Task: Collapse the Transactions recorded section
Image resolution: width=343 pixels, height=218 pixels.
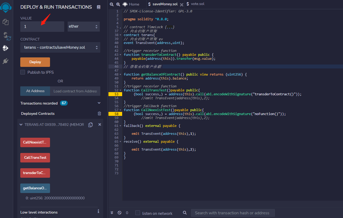Action: [99, 103]
